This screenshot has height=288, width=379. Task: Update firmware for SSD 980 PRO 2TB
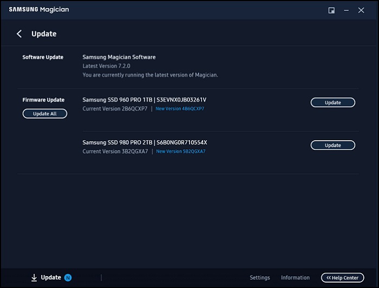click(x=332, y=145)
